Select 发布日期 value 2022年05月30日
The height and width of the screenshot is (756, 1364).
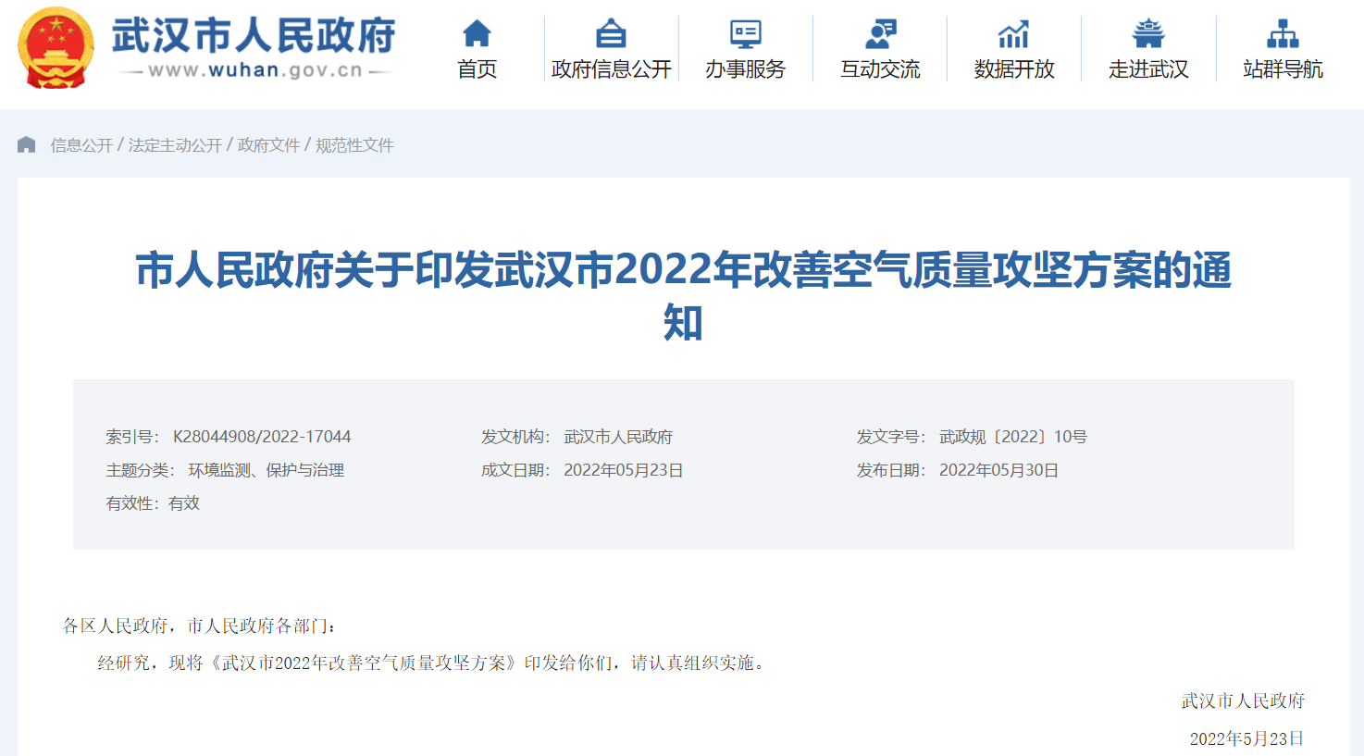998,470
